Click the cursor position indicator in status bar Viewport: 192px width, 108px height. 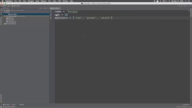[x=178, y=107]
